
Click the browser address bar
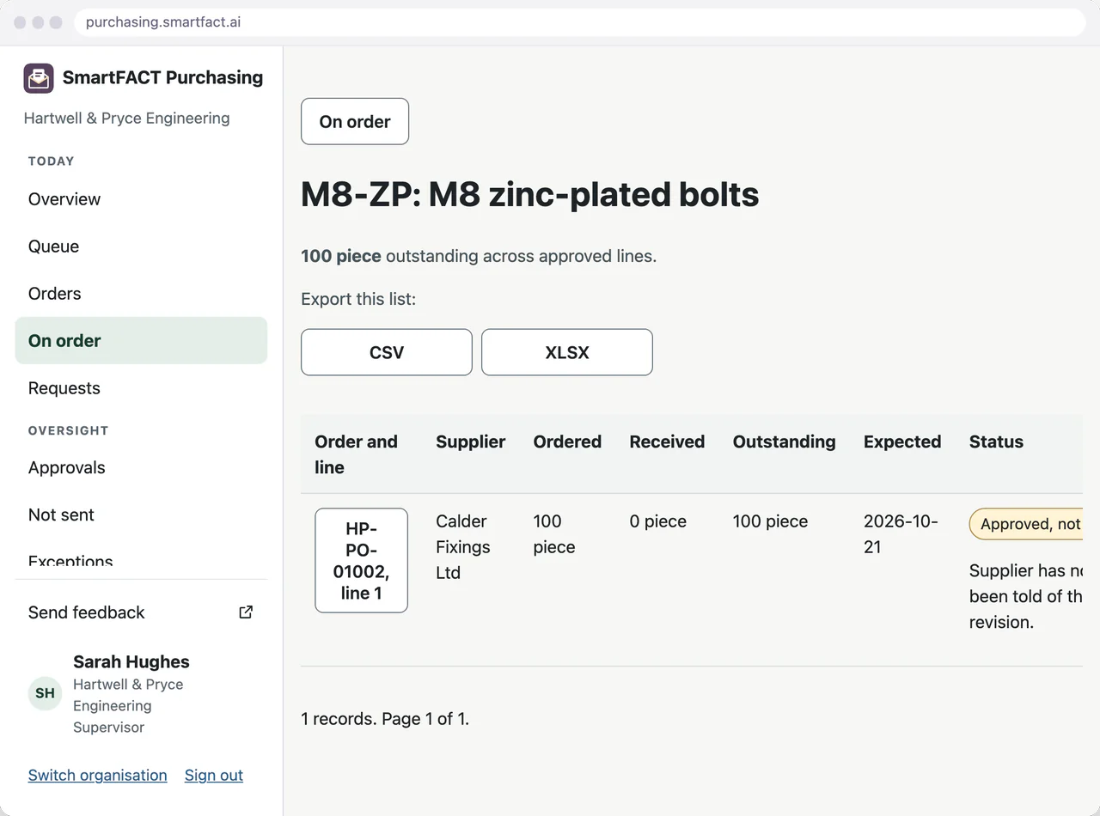pos(580,22)
